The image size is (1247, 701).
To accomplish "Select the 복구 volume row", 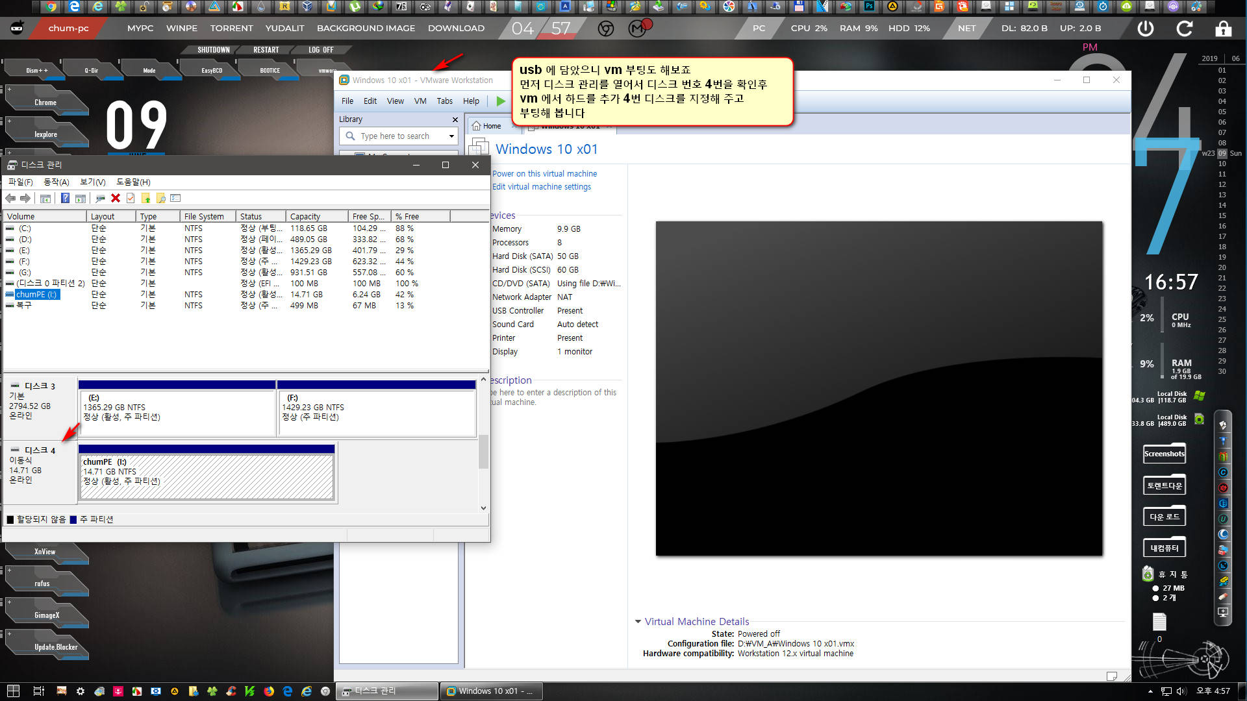I will pyautogui.click(x=246, y=306).
